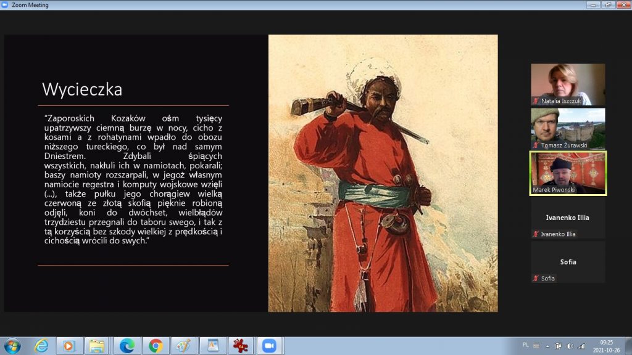Image resolution: width=632 pixels, height=355 pixels.
Task: Click the speaker volume tray icon
Action: (x=569, y=346)
